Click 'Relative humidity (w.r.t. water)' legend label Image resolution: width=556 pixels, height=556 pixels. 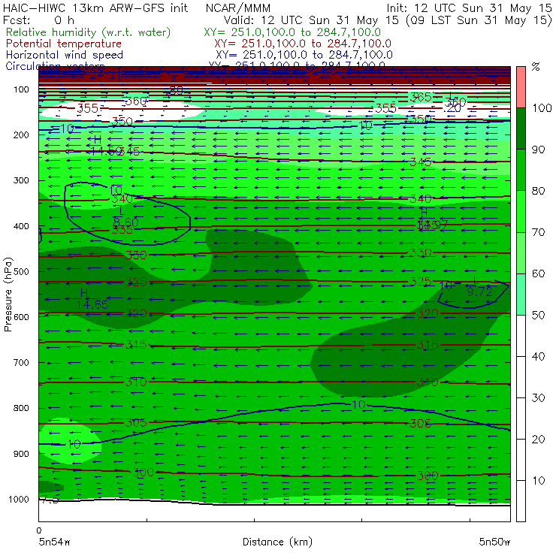tap(89, 32)
